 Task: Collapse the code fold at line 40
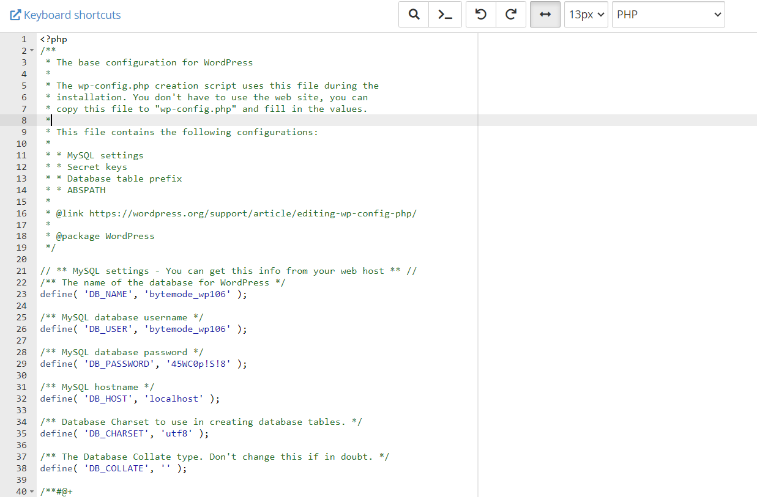32,492
